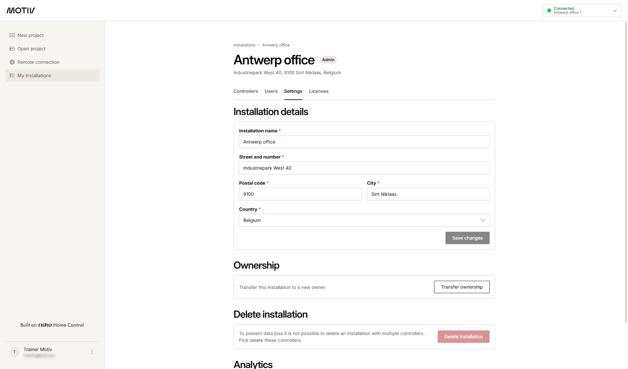Image resolution: width=628 pixels, height=369 pixels.
Task: Click the New project icon in sidebar
Action: pyautogui.click(x=12, y=35)
